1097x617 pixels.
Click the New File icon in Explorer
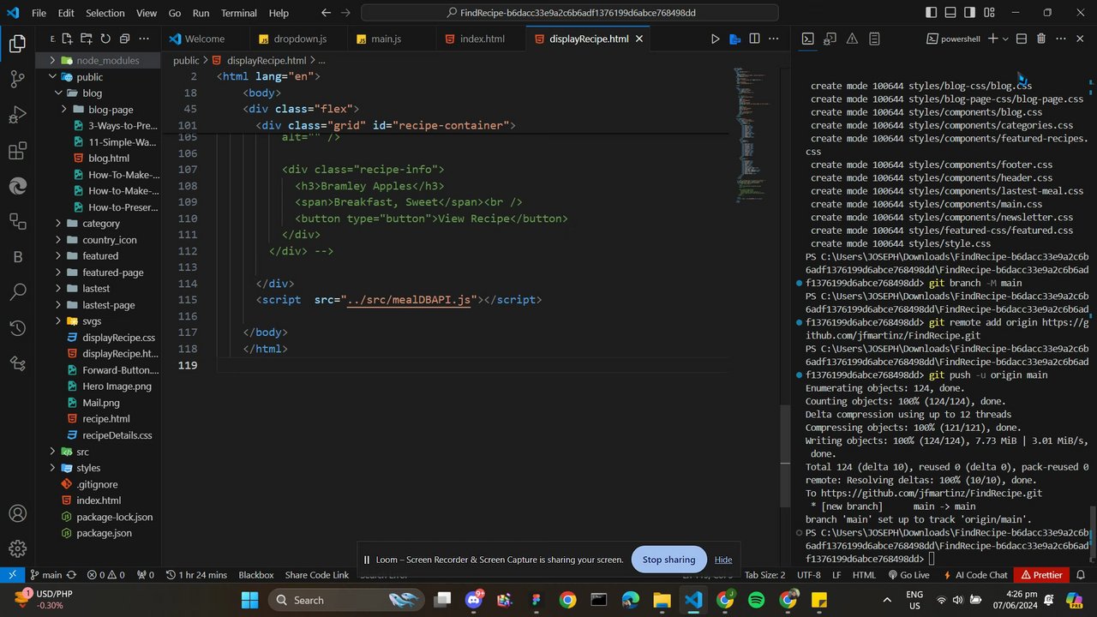[x=67, y=39]
